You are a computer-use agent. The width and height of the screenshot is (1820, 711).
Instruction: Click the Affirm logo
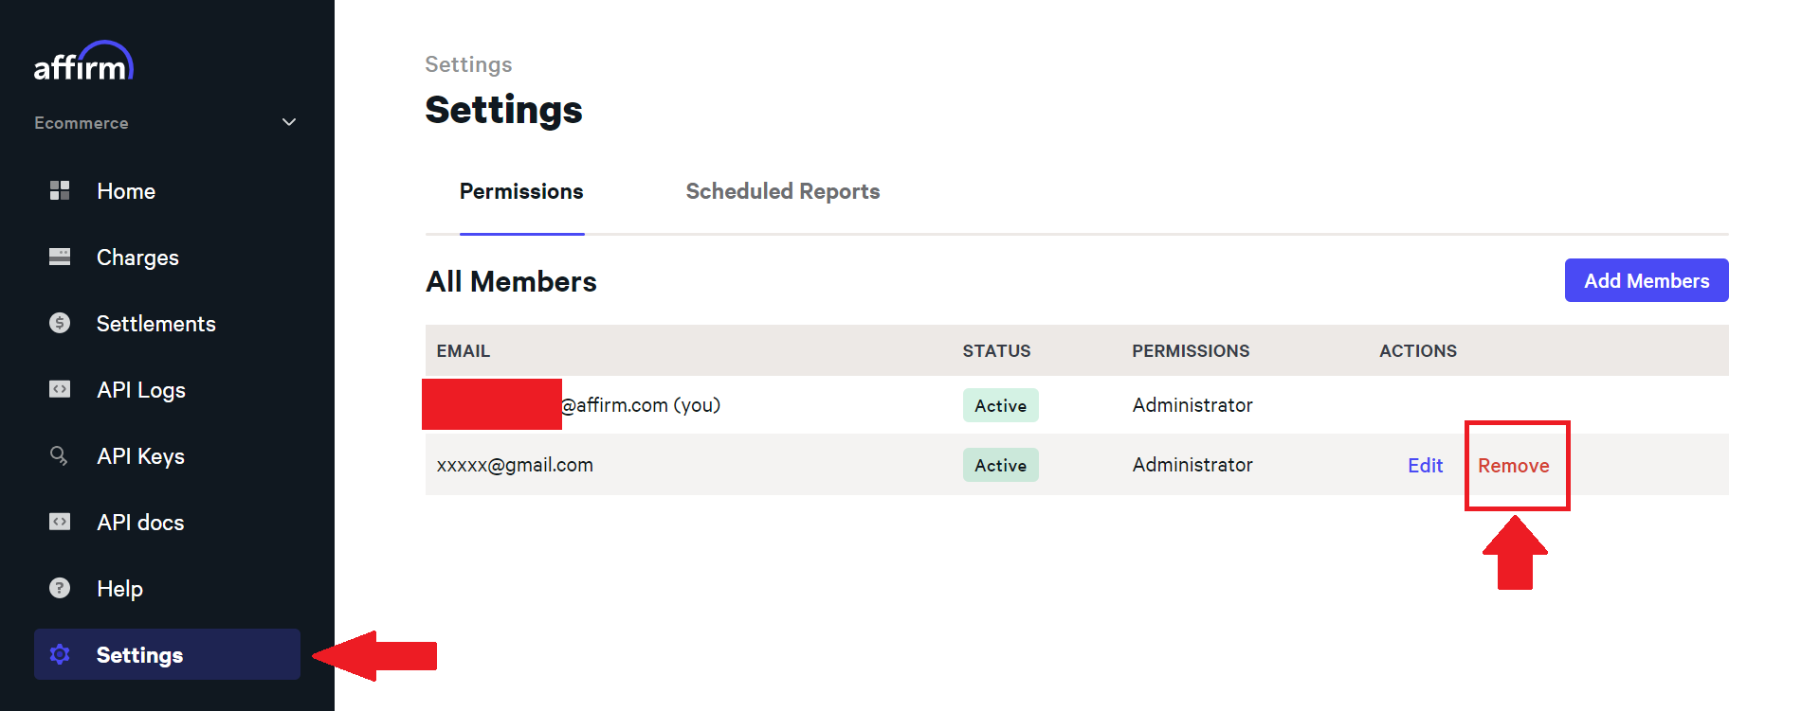[83, 62]
